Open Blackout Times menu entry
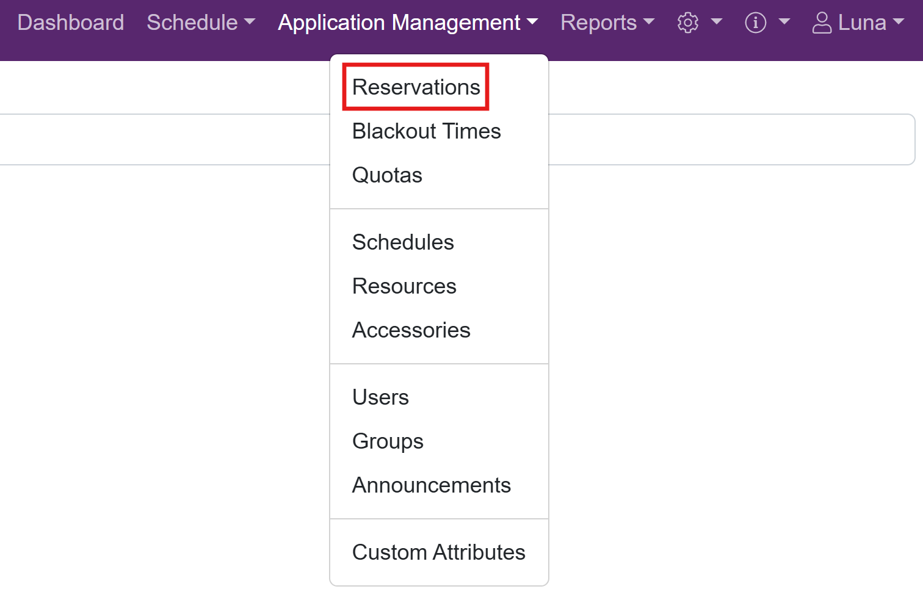Image resolution: width=923 pixels, height=600 pixels. click(x=426, y=131)
